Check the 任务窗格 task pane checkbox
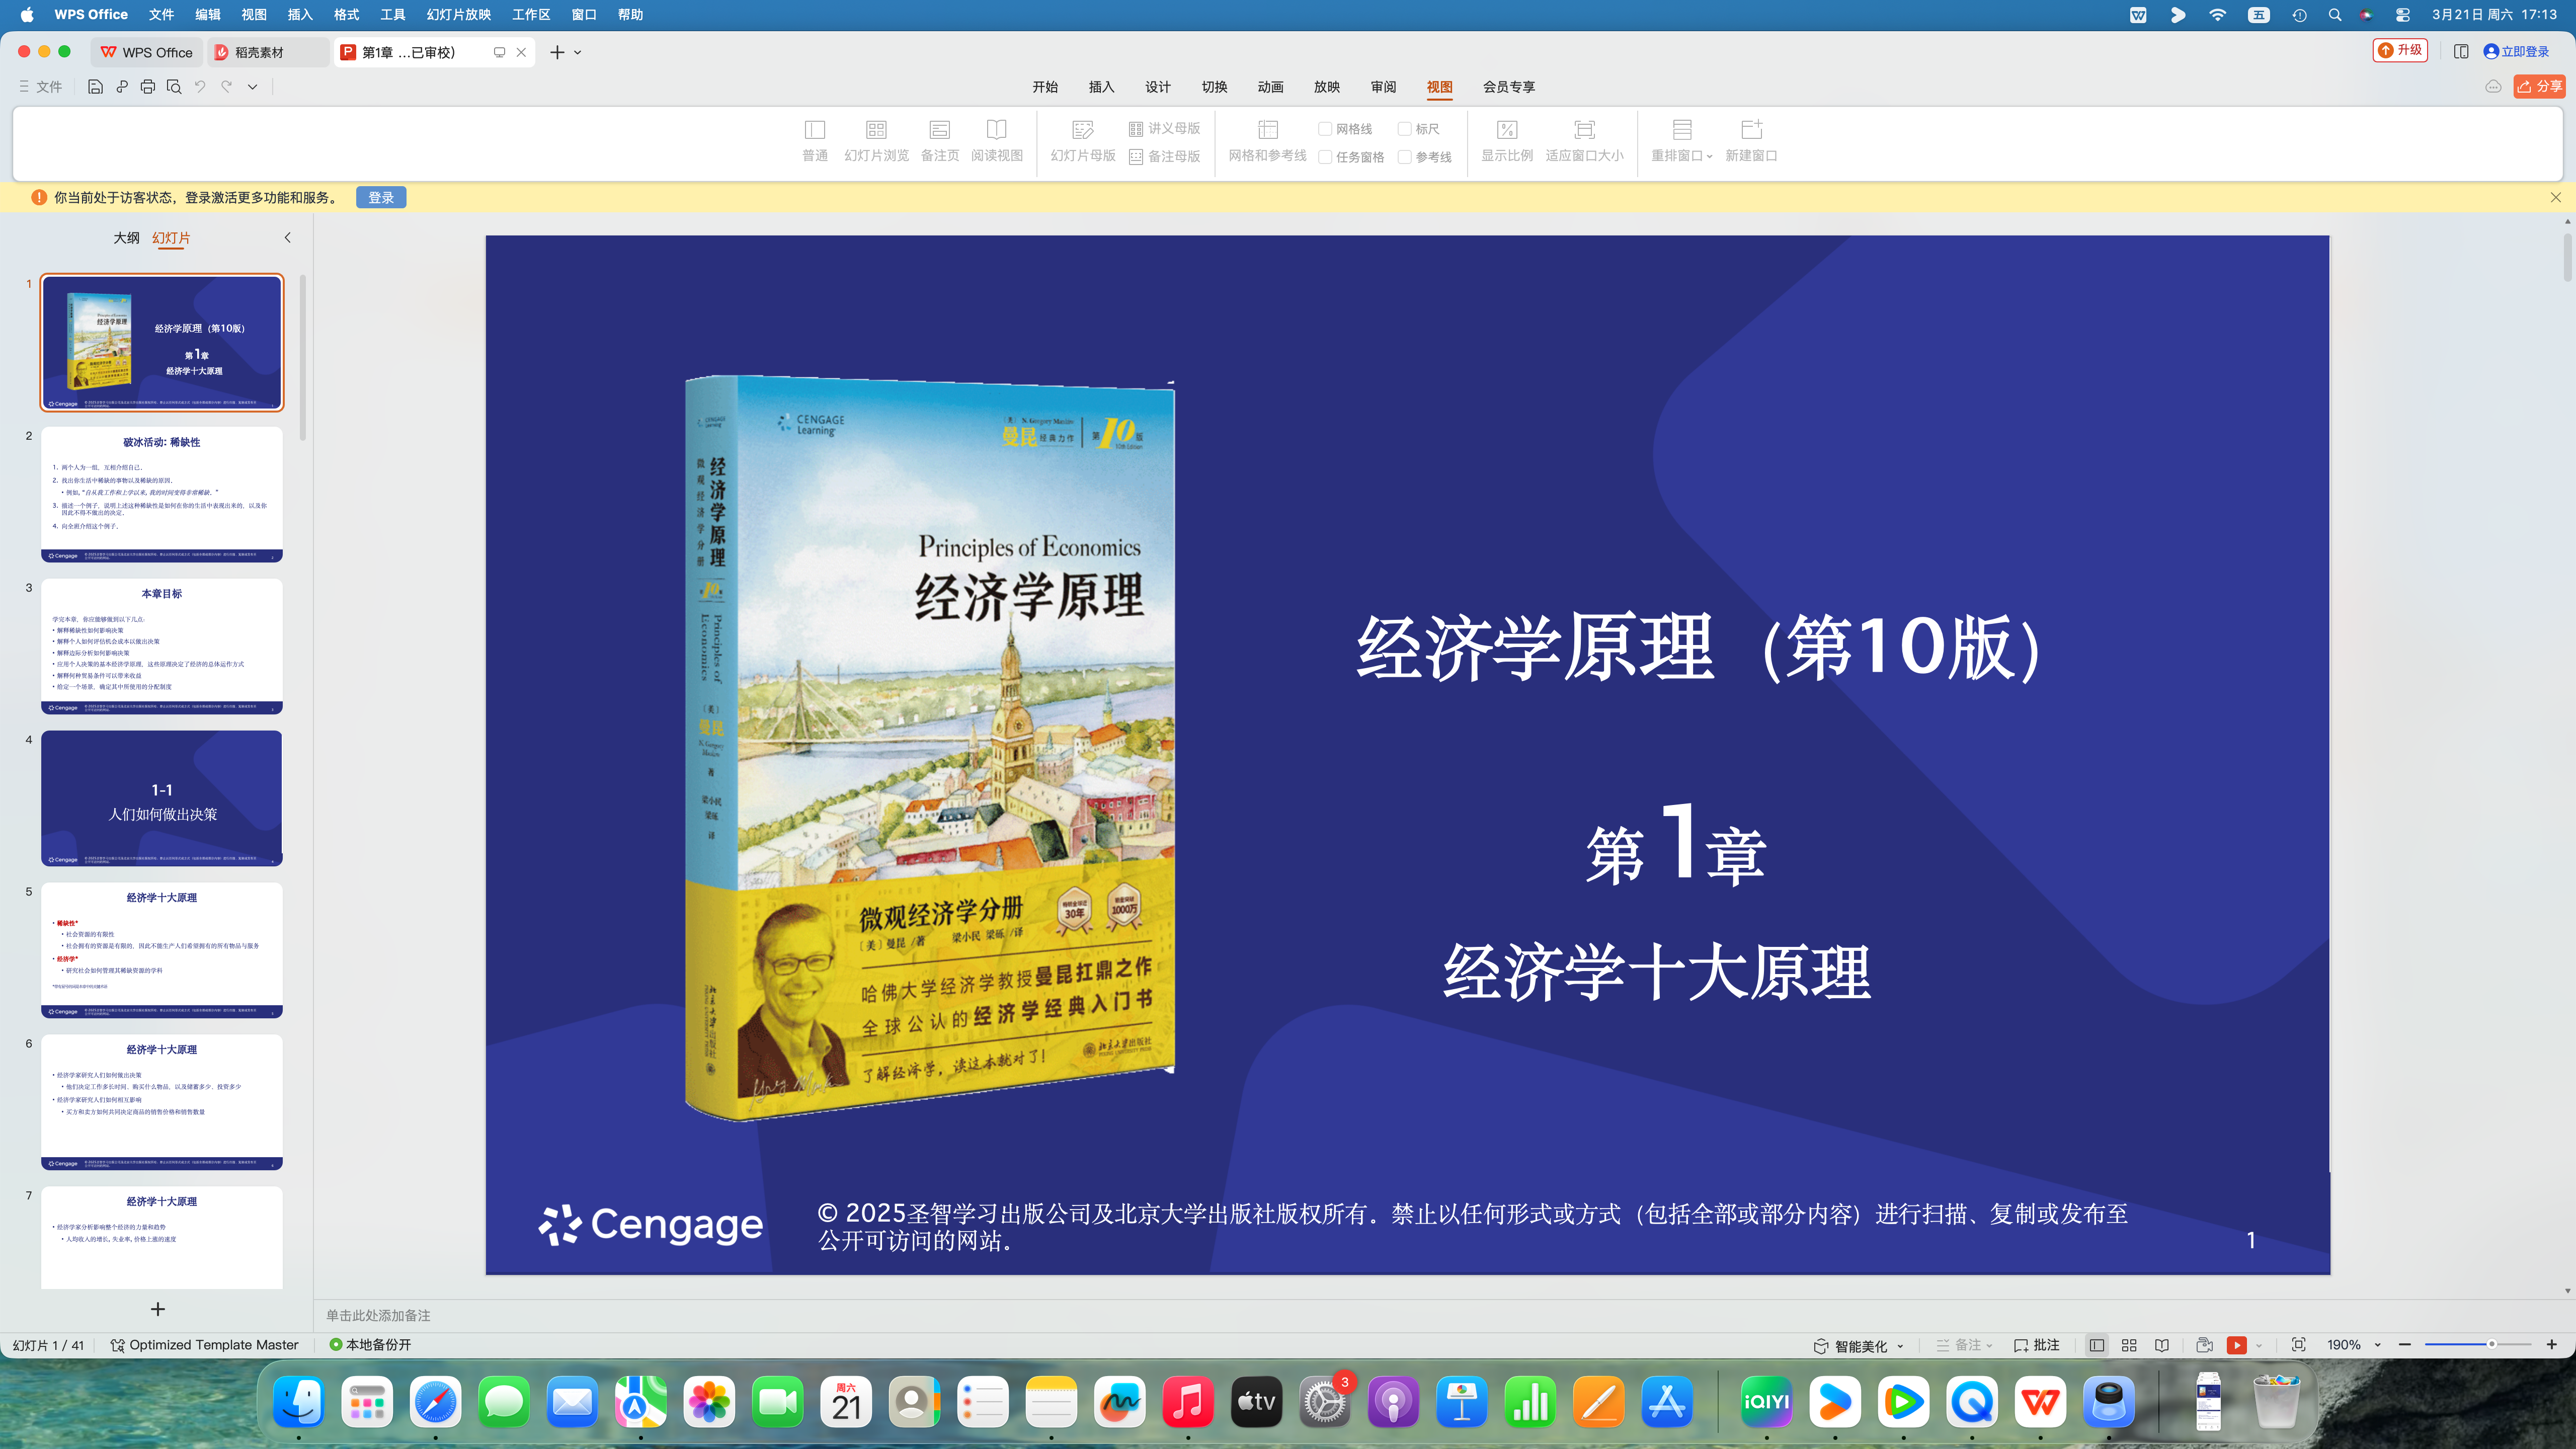 click(1325, 157)
